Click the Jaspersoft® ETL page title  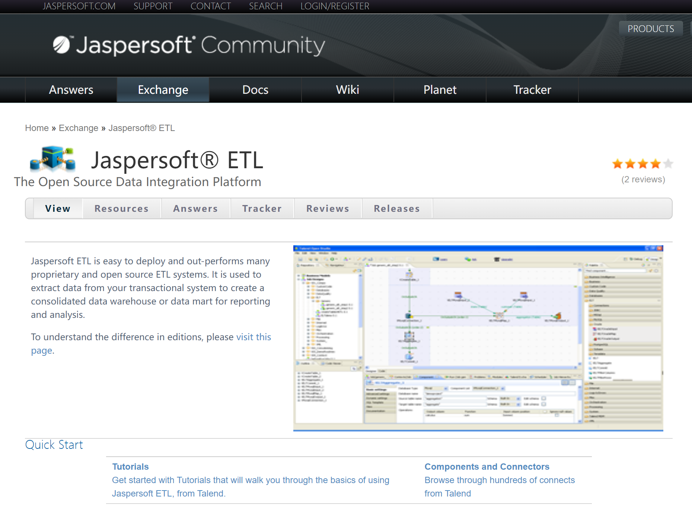pyautogui.click(x=177, y=160)
